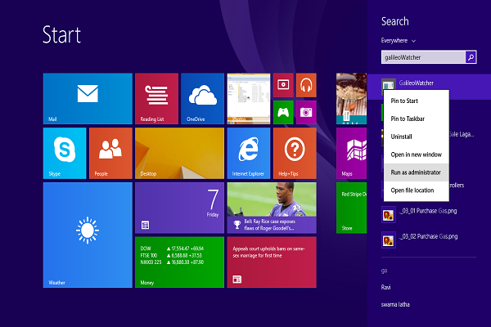Select the 'ga' search suggestion

(385, 271)
